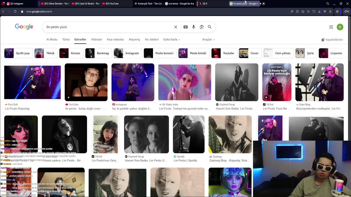This screenshot has width=351, height=197.
Task: Open the Alışveriş results tab
Action: pos(134,39)
